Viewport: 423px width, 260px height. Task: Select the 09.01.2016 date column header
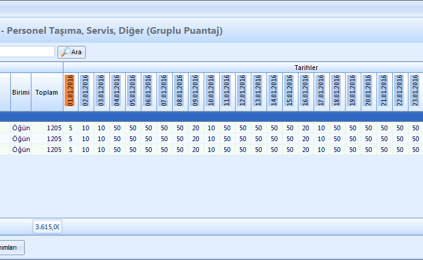pyautogui.click(x=196, y=91)
